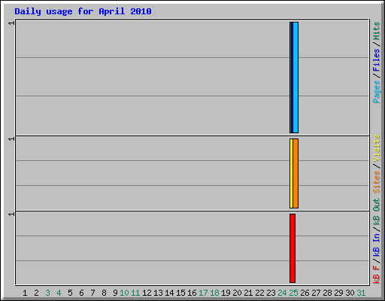Click the yellow Visits bar for day 25
385x301 pixels.
(x=291, y=173)
